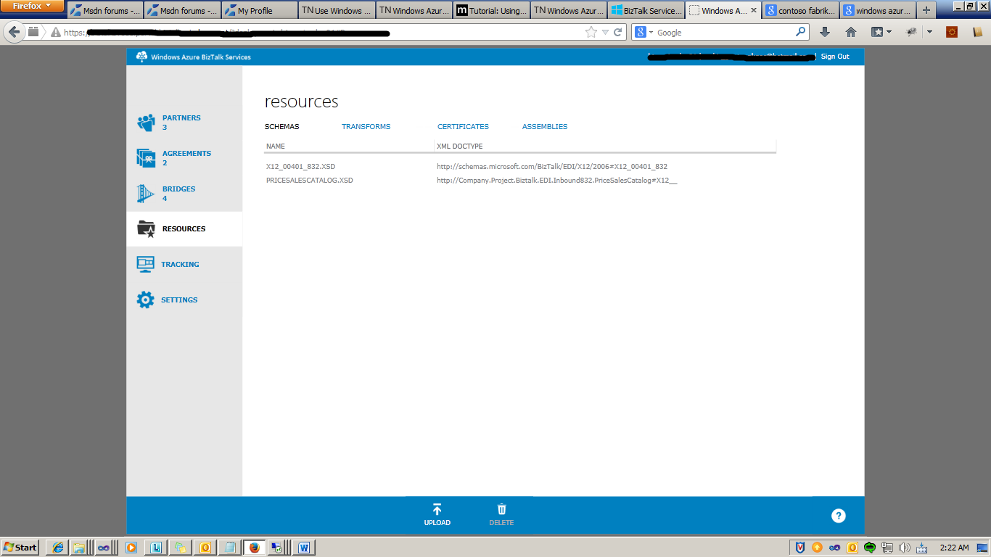Open the Bridges section icon
This screenshot has height=557, width=991.
[x=146, y=193]
